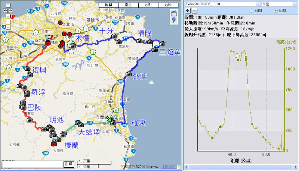
Task: Click the blue 棲蘭 map label
Action: (x=71, y=145)
